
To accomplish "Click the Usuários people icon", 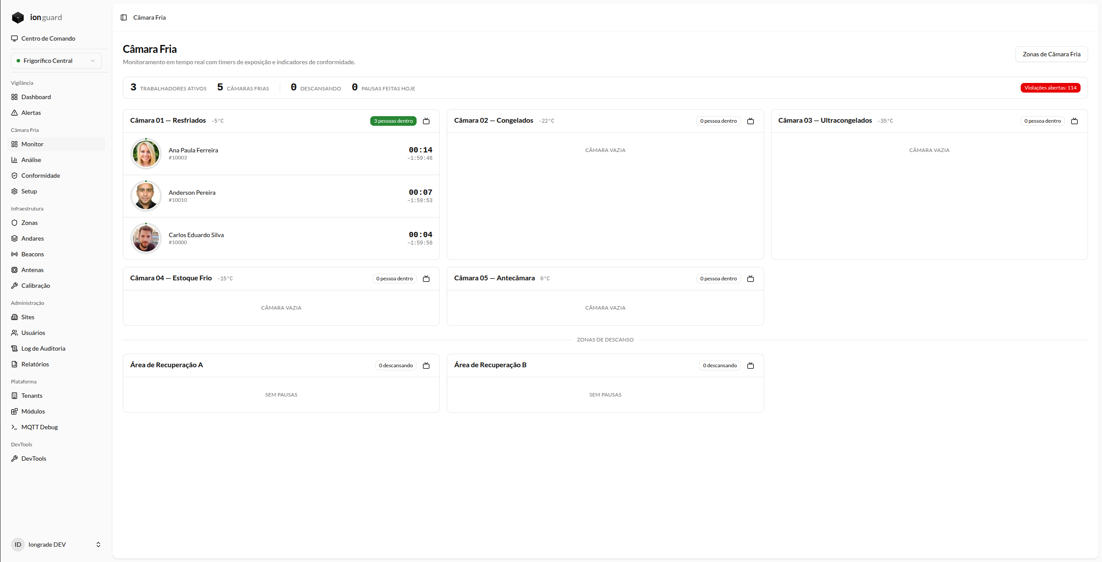I will pyautogui.click(x=14, y=333).
